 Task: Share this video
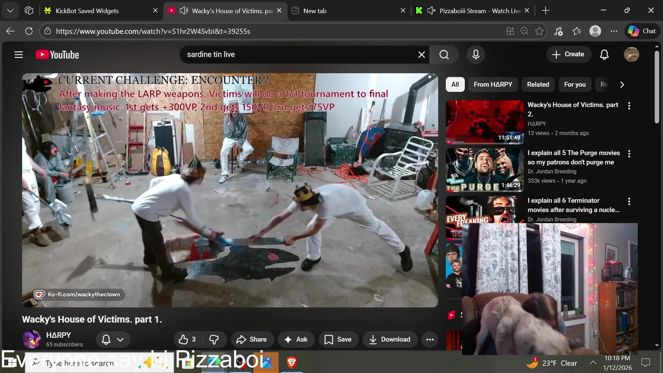(251, 339)
